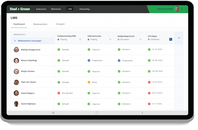The image size is (198, 130).
Task: Click Mathijs Hoogervorst's name
Action: click(x=31, y=50)
